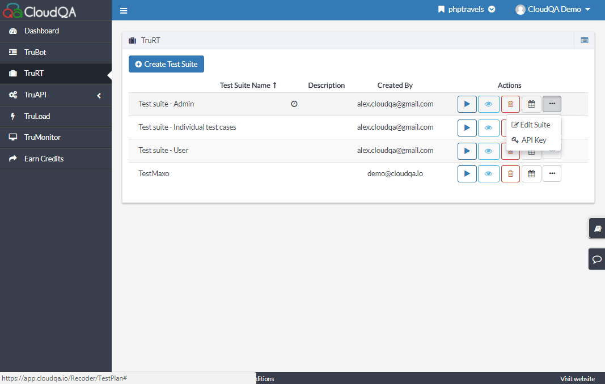Delete the Test suite - Admin row
Viewport: 605px width, 384px height.
pos(510,104)
